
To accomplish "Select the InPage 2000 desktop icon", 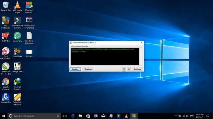I will [x=17, y=67].
